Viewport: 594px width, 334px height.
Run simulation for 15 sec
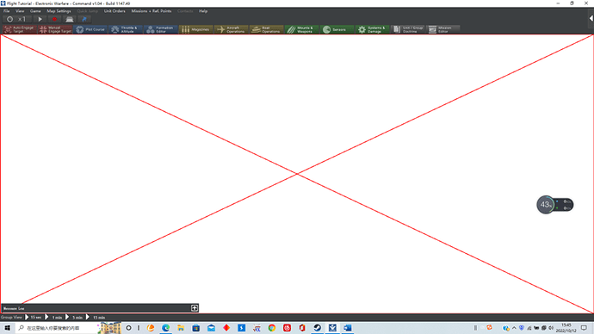33,317
